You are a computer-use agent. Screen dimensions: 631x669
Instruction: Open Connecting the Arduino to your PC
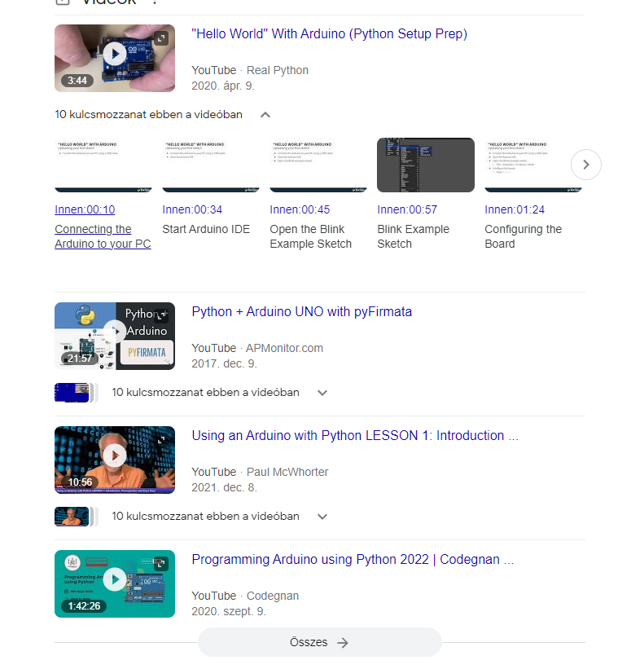pyautogui.click(x=103, y=236)
